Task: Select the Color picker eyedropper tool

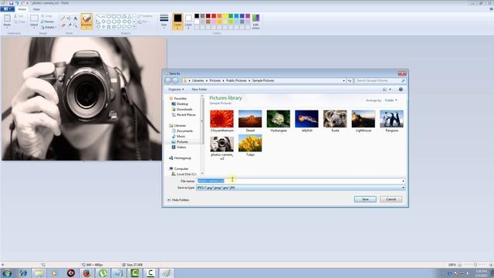Action: coord(69,25)
